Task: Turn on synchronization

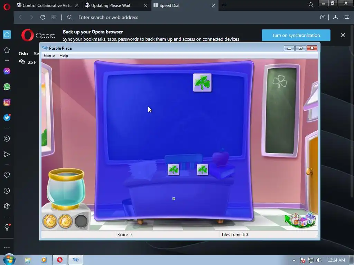Action: pyautogui.click(x=296, y=35)
